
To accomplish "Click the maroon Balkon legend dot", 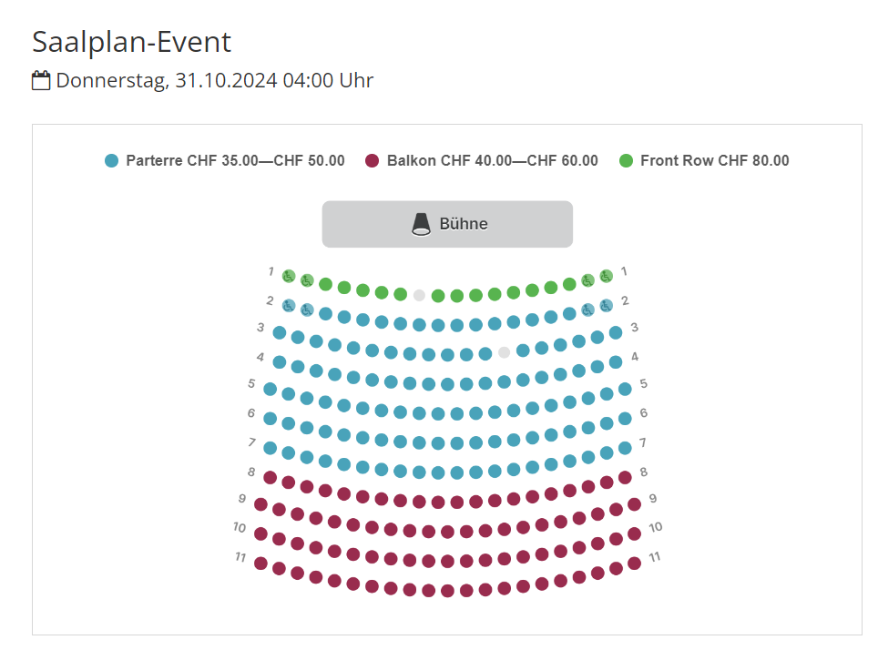I will coord(372,161).
